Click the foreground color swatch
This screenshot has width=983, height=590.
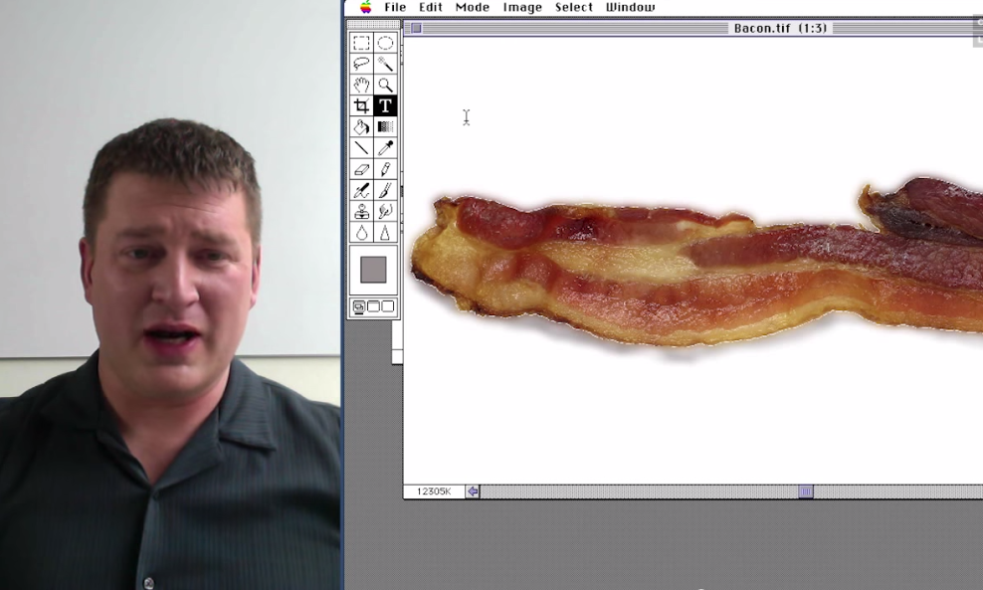[372, 269]
